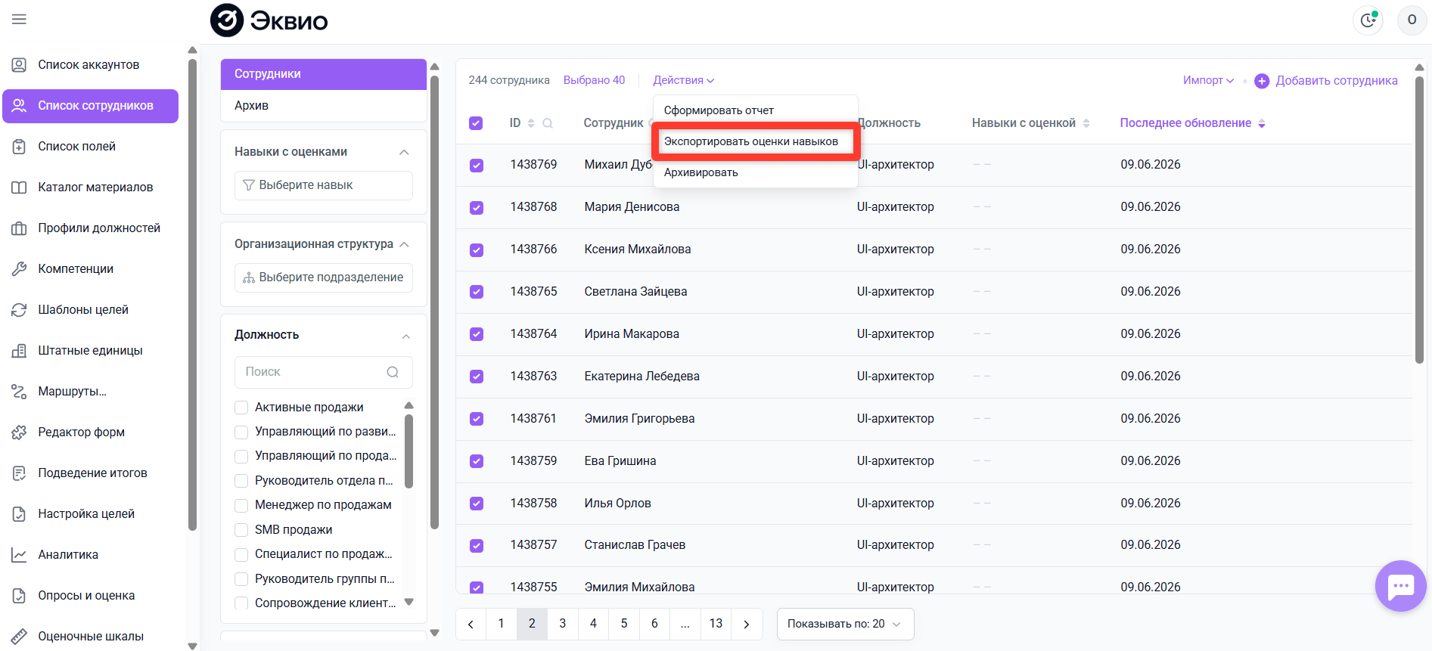
Task: Click the Выбрано 40 link
Action: 594,80
